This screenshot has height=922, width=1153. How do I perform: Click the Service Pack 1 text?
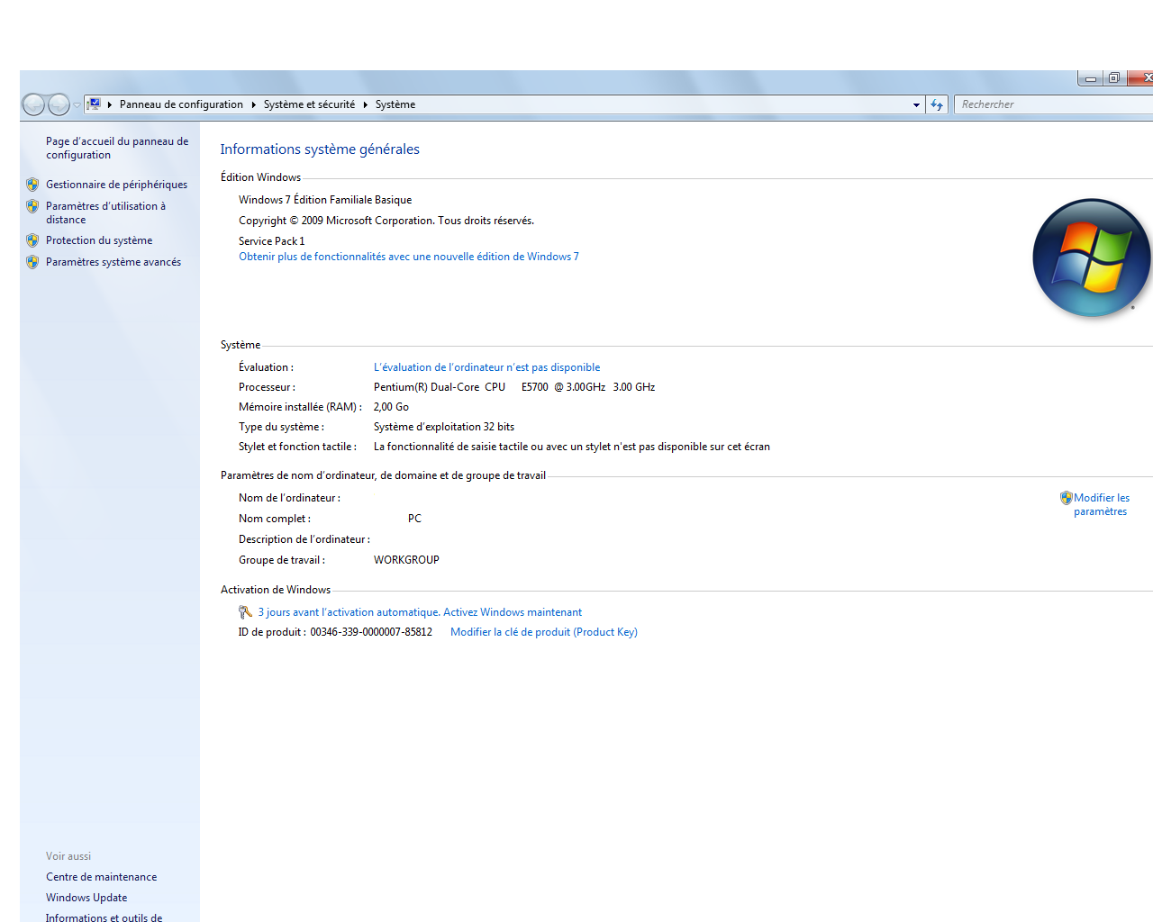272,241
